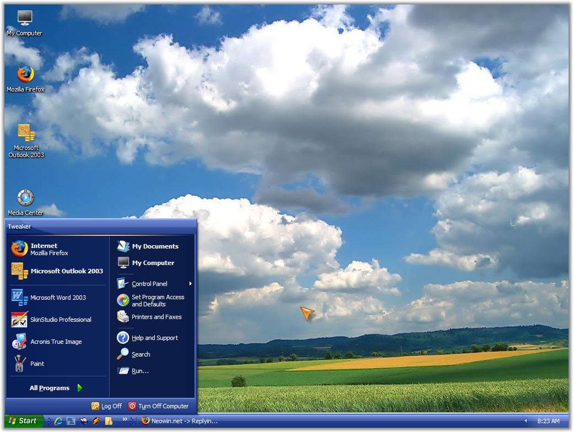Click the Start button
Screen dimensions: 573x432
(23, 421)
